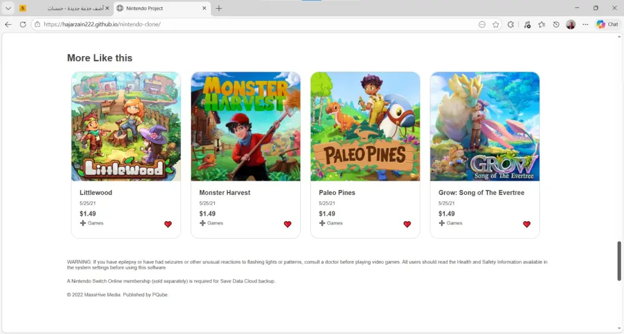The height and width of the screenshot is (334, 624).
Task: Click the Games label under Grow card
Action: (x=454, y=223)
